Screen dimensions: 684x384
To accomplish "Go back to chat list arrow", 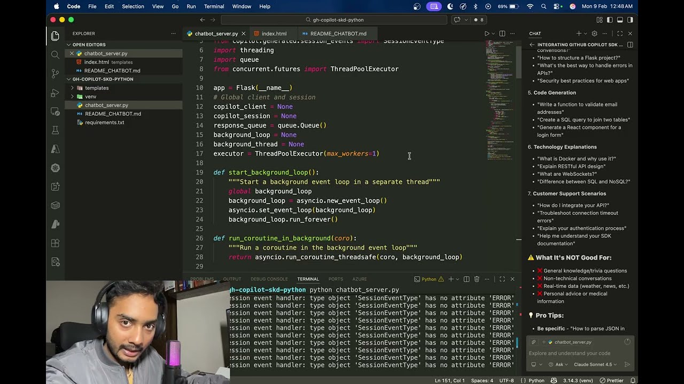I will pyautogui.click(x=532, y=45).
